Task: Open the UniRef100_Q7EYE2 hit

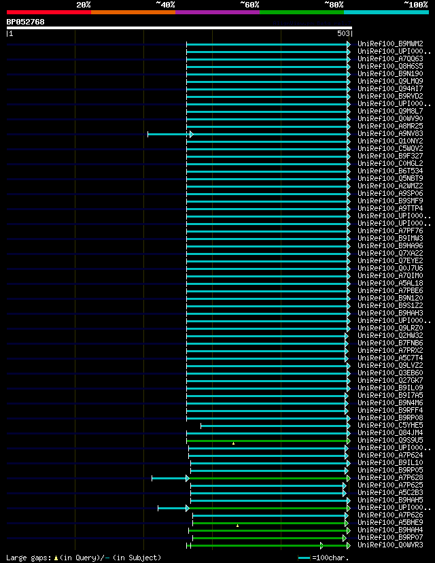Action: coord(390,260)
